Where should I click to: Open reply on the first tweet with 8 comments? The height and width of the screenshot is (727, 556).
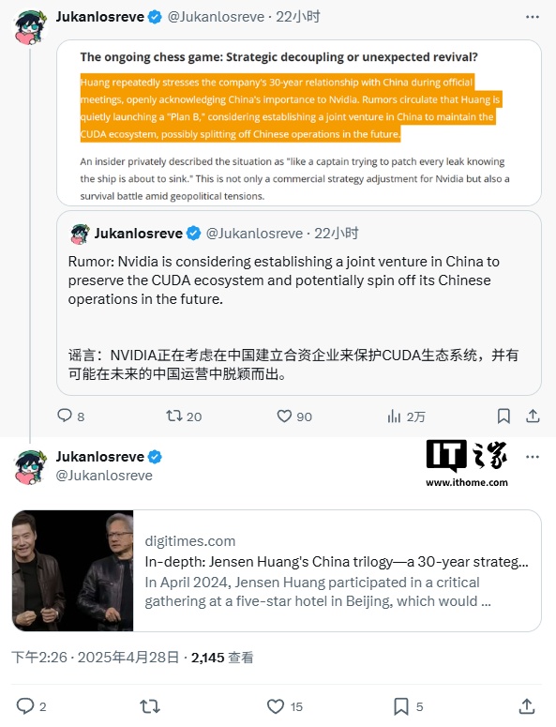pyautogui.click(x=70, y=416)
